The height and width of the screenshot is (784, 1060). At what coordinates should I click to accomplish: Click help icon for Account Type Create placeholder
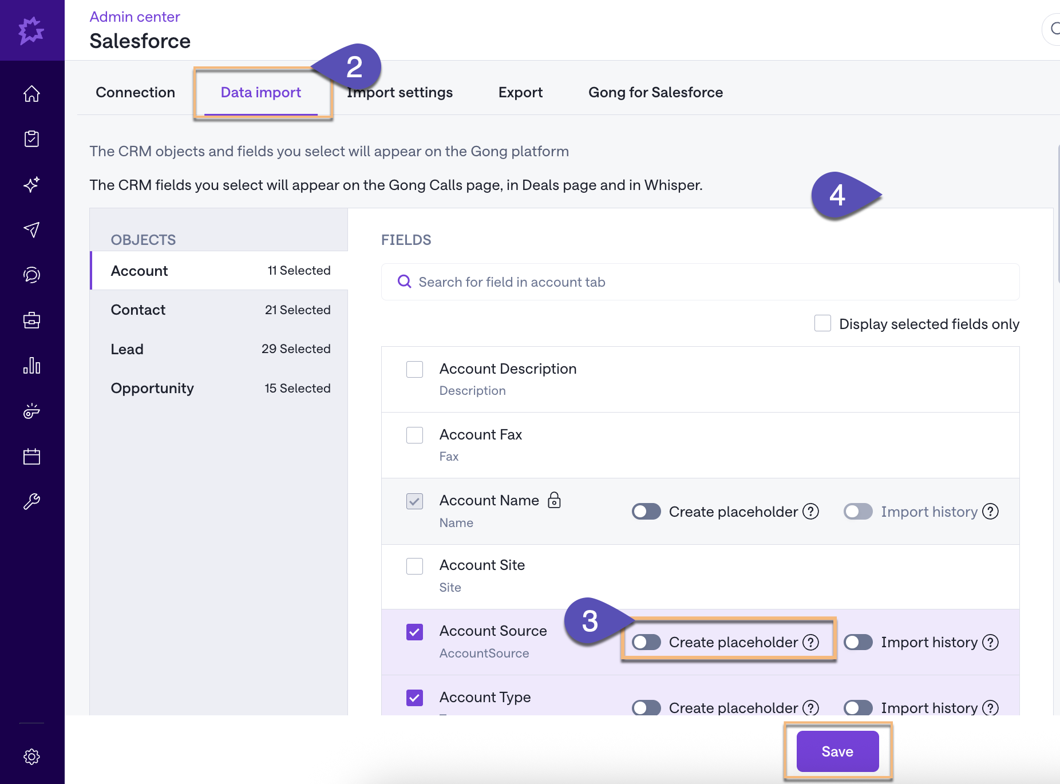[810, 708]
